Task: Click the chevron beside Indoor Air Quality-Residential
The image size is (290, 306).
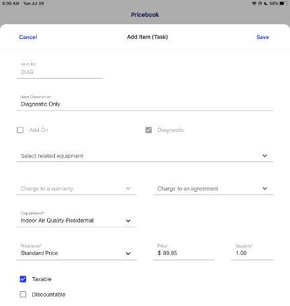Action: [x=128, y=221]
